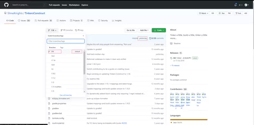Screen dimensions: 254x125
Task: Open the notifications bell
Action: 235,5
